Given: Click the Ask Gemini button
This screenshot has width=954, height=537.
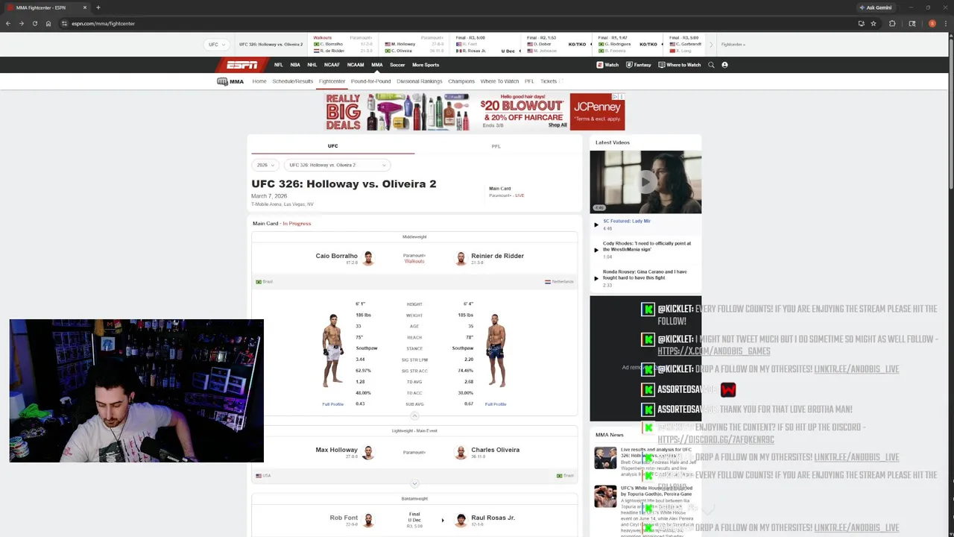Looking at the screenshot, I should (x=876, y=7).
